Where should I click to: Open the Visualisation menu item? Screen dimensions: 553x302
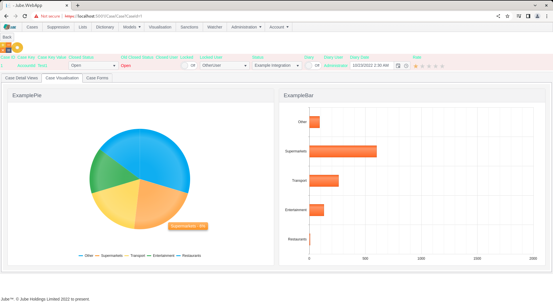pos(160,27)
